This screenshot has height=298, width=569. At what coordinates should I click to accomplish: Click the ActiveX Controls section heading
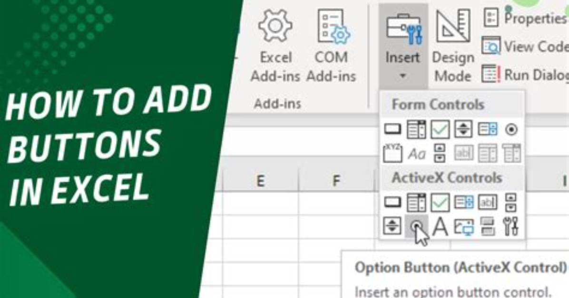coord(447,178)
